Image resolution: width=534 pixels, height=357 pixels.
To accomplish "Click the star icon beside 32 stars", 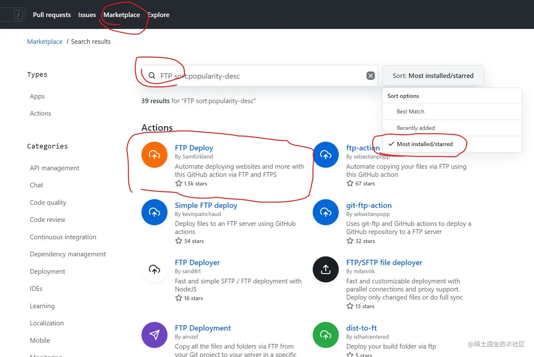I will pos(350,241).
